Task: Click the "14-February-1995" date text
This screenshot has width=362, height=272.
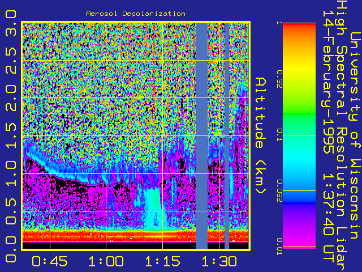Action: [x=329, y=82]
